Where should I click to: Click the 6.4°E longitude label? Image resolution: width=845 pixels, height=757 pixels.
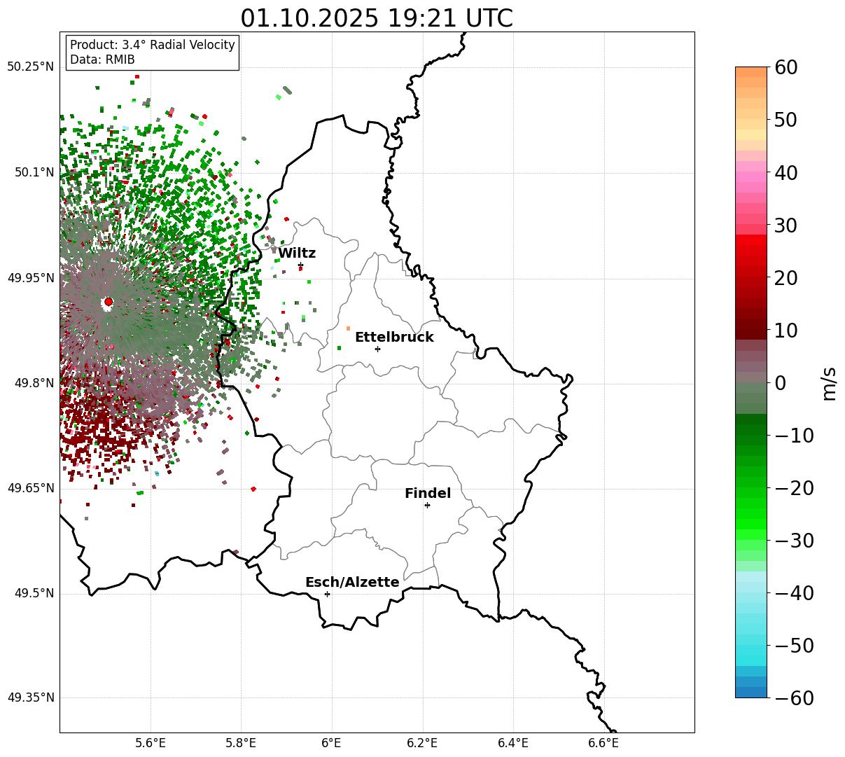click(513, 743)
